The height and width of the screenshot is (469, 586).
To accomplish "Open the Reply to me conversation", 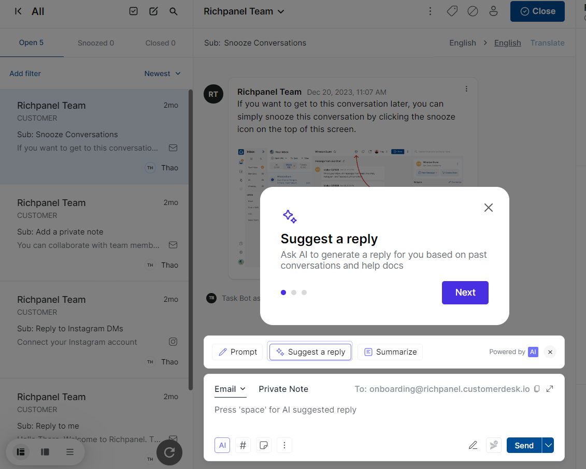I will [94, 424].
